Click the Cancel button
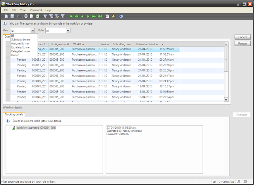The image size is (254, 185). (x=242, y=37)
